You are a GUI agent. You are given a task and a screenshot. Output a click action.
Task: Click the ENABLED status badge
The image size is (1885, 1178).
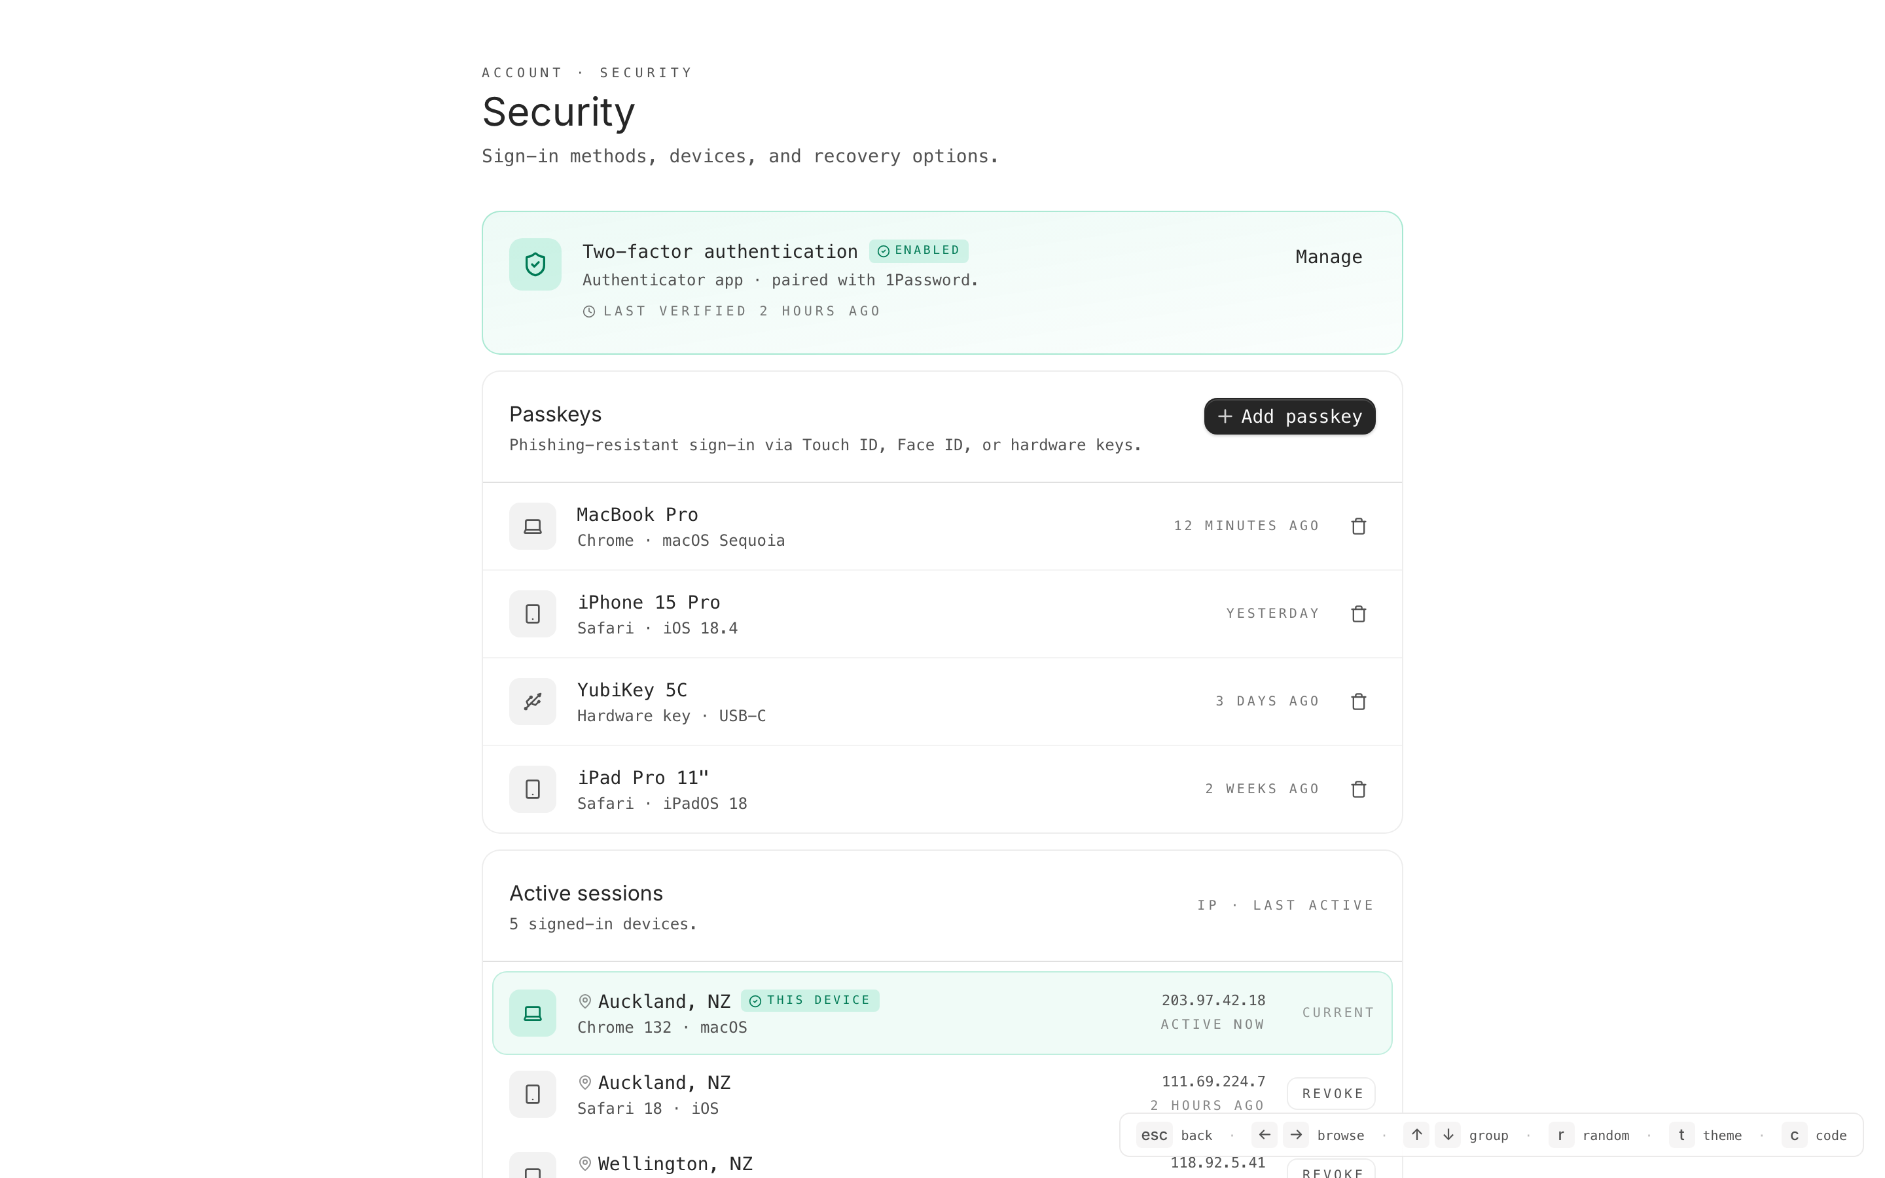918,251
